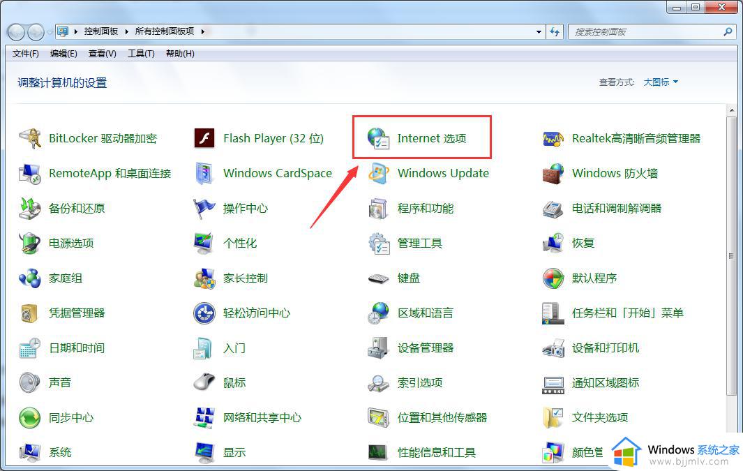Viewport: 743px width, 471px height.
Task: Open the Internet 选项 globe icon
Action: click(378, 138)
